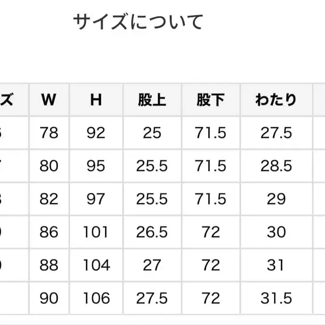Click the waist value 78 cell

(x=49, y=133)
